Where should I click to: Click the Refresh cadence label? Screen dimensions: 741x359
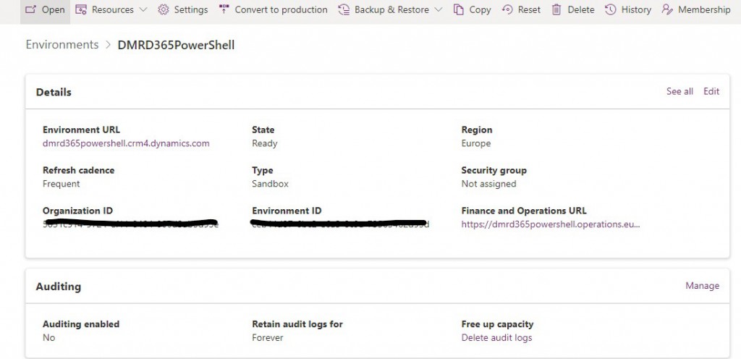(78, 171)
